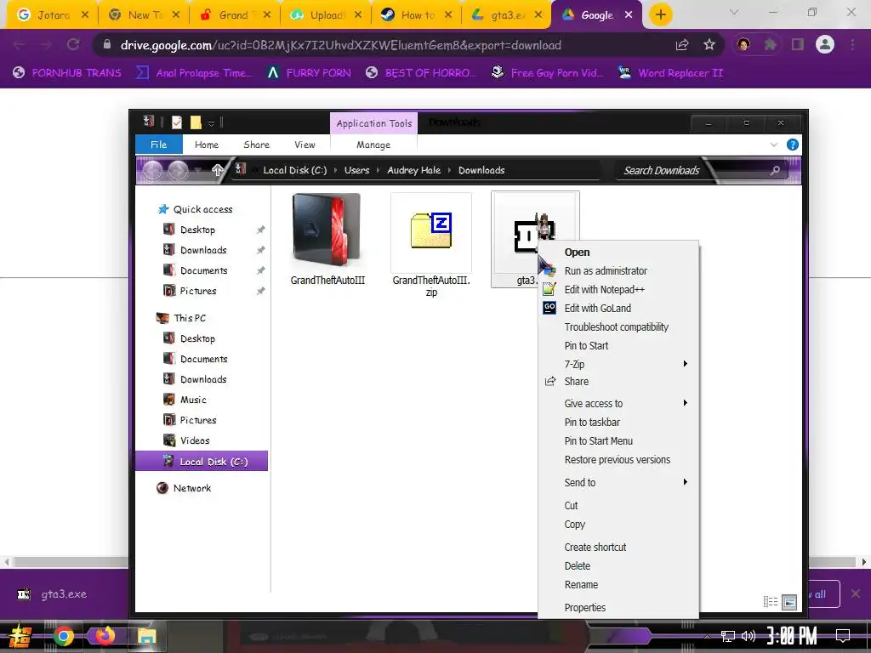Expand breadcrumb arrow after Users
The width and height of the screenshot is (871, 653).
(379, 170)
